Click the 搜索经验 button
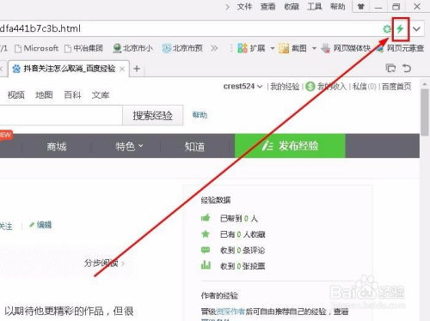Viewport: 430px width, 321px height. pyautogui.click(x=152, y=116)
